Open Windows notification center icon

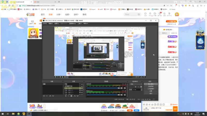point(204,114)
